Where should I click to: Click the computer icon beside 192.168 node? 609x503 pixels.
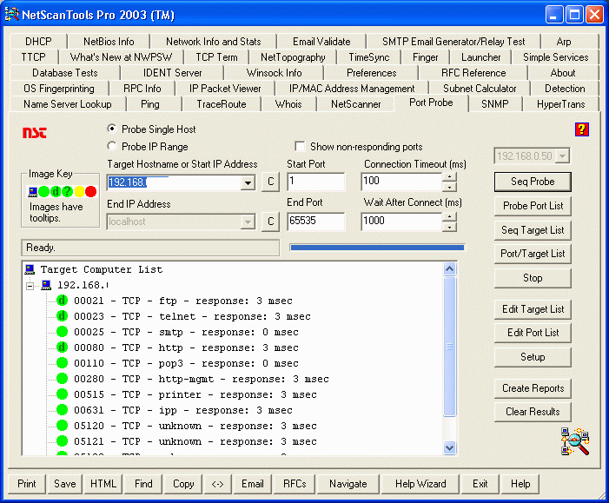click(x=46, y=285)
